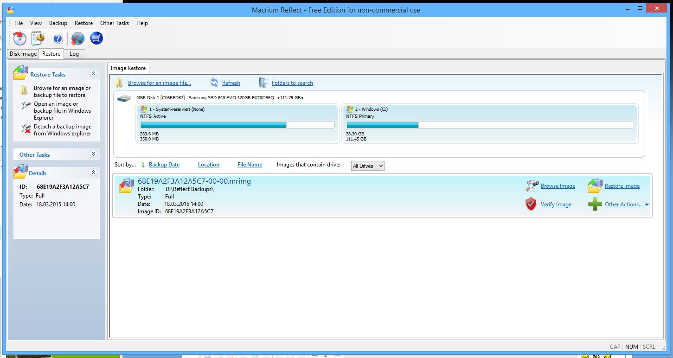Click Windows flag icon of Windows (C:) partition

[350, 109]
